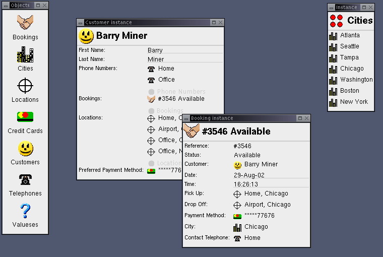
Task: Open Home phone number in Customer window
Action: 166,69
